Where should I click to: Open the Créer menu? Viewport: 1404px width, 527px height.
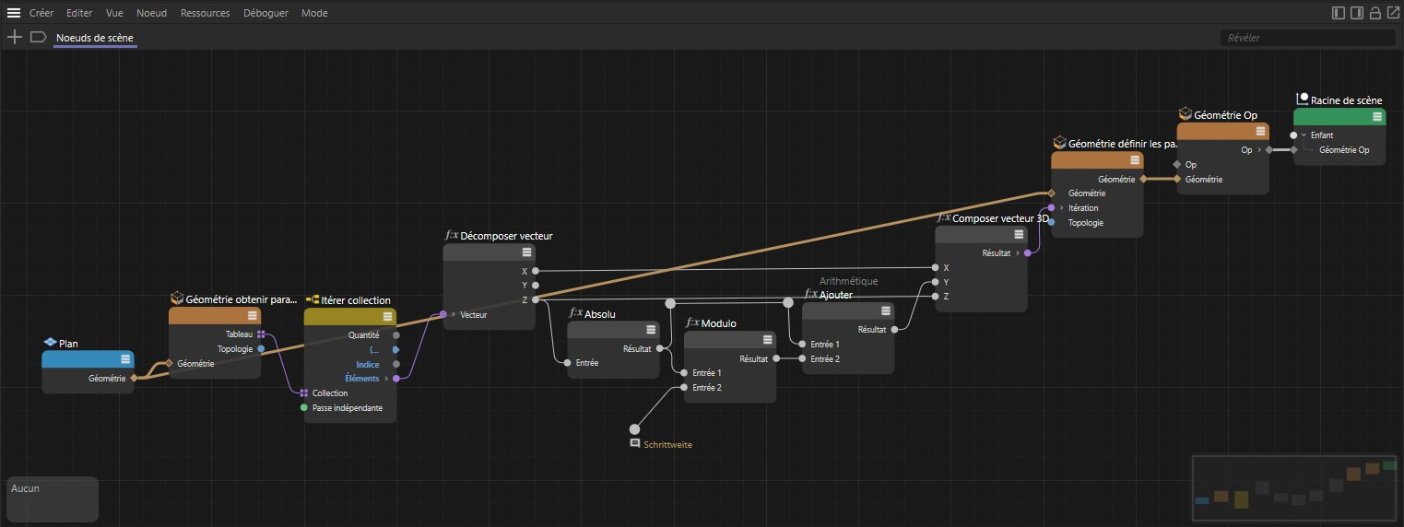coord(41,13)
